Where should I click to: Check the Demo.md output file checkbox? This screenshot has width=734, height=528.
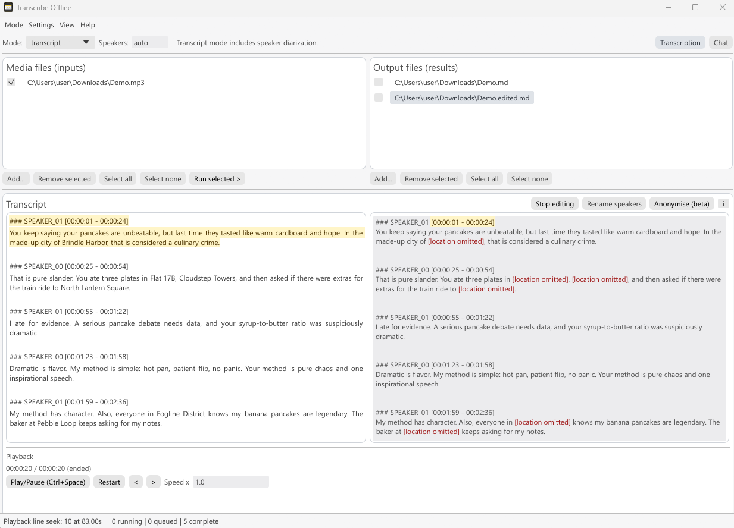point(379,82)
